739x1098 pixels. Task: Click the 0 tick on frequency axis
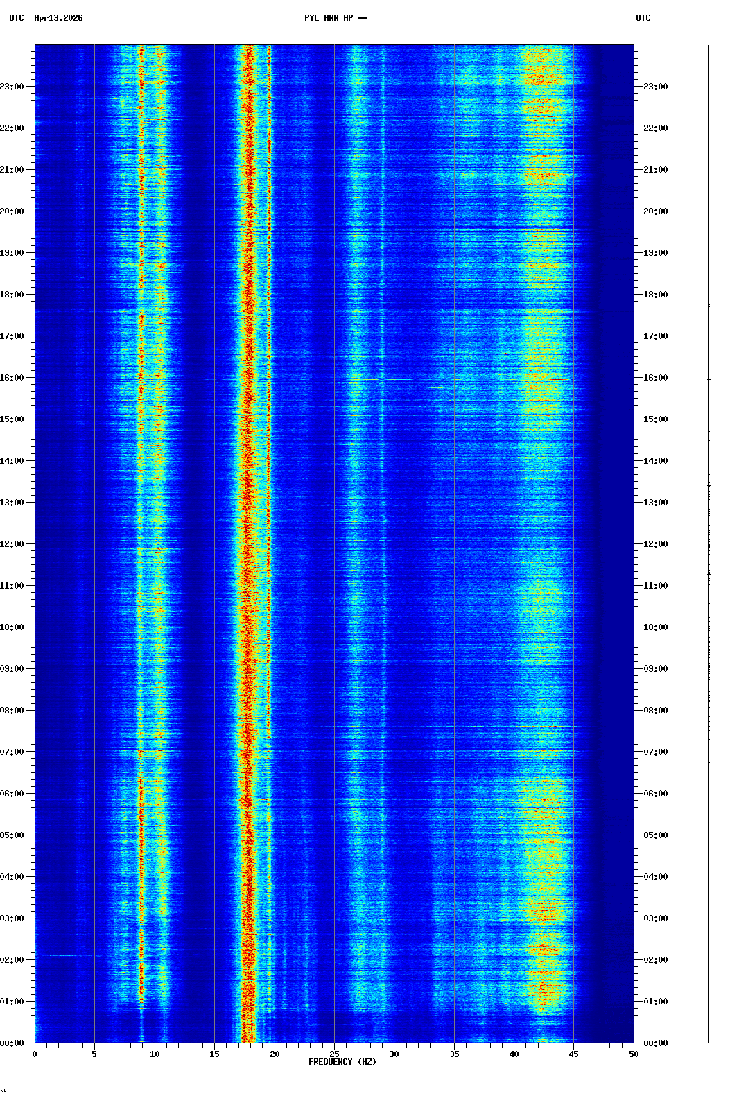point(35,1054)
